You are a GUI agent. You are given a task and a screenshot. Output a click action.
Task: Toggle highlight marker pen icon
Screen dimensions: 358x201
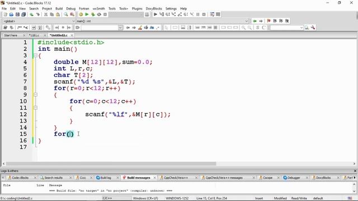[140, 27]
